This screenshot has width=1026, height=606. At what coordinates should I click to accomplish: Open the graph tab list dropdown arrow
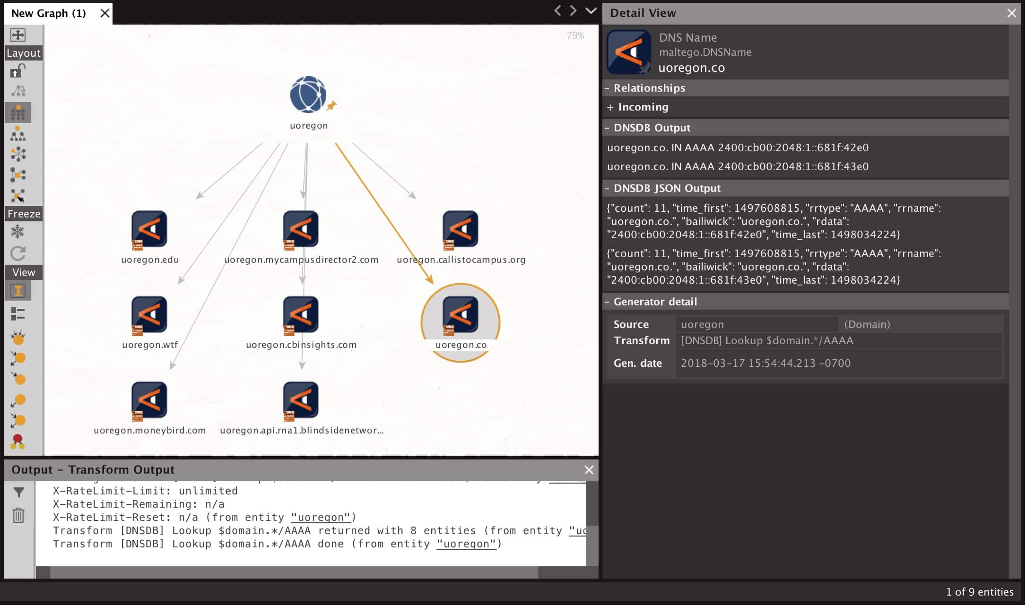point(591,10)
